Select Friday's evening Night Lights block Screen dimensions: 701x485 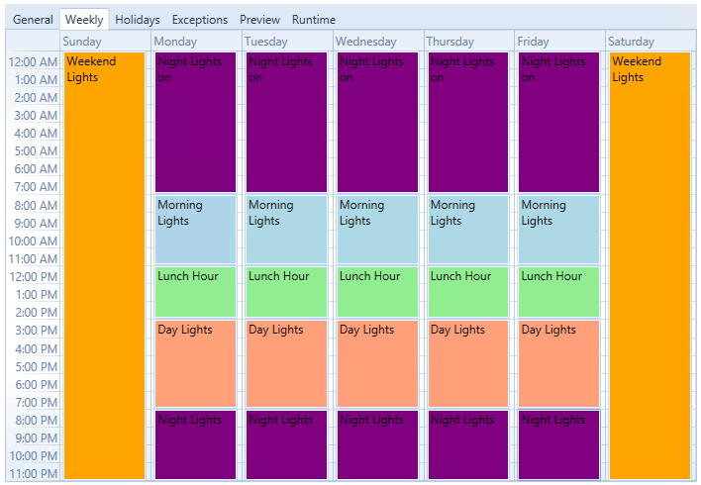(x=559, y=444)
